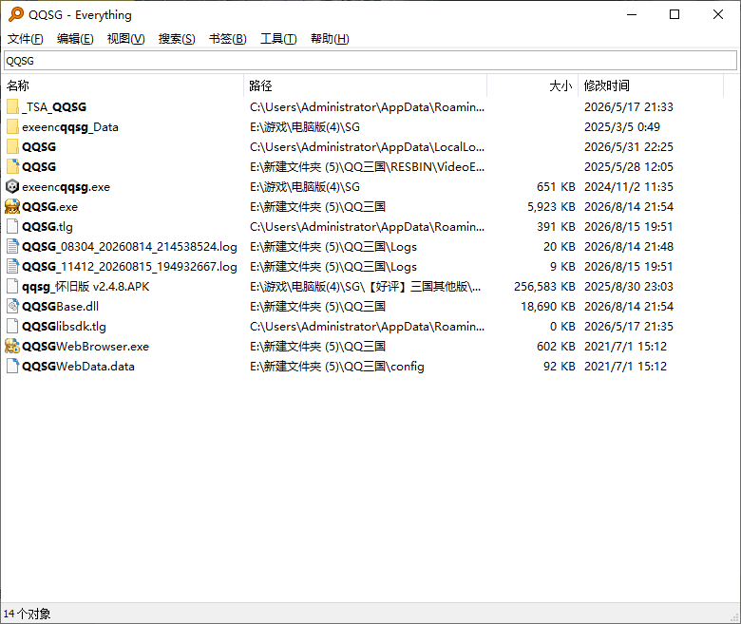The width and height of the screenshot is (741, 624).
Task: Open the 帮助(H) menu
Action: 330,39
